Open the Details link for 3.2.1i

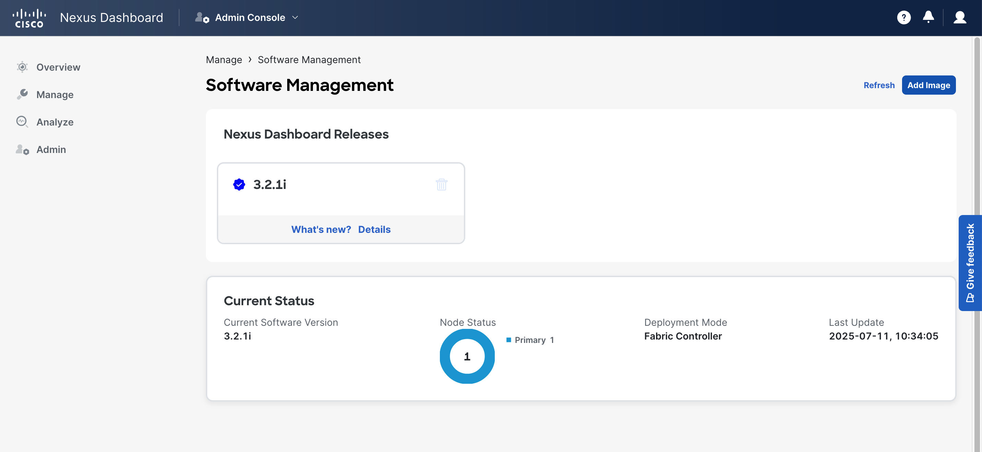[374, 229]
